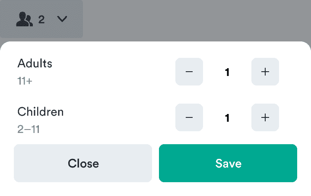Click the passengers group icon
The image size is (311, 196).
coord(24,19)
